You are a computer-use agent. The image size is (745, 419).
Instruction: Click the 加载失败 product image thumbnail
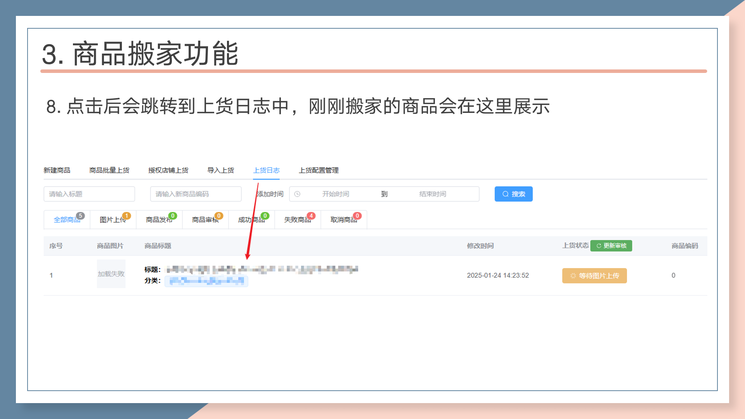[x=111, y=274]
